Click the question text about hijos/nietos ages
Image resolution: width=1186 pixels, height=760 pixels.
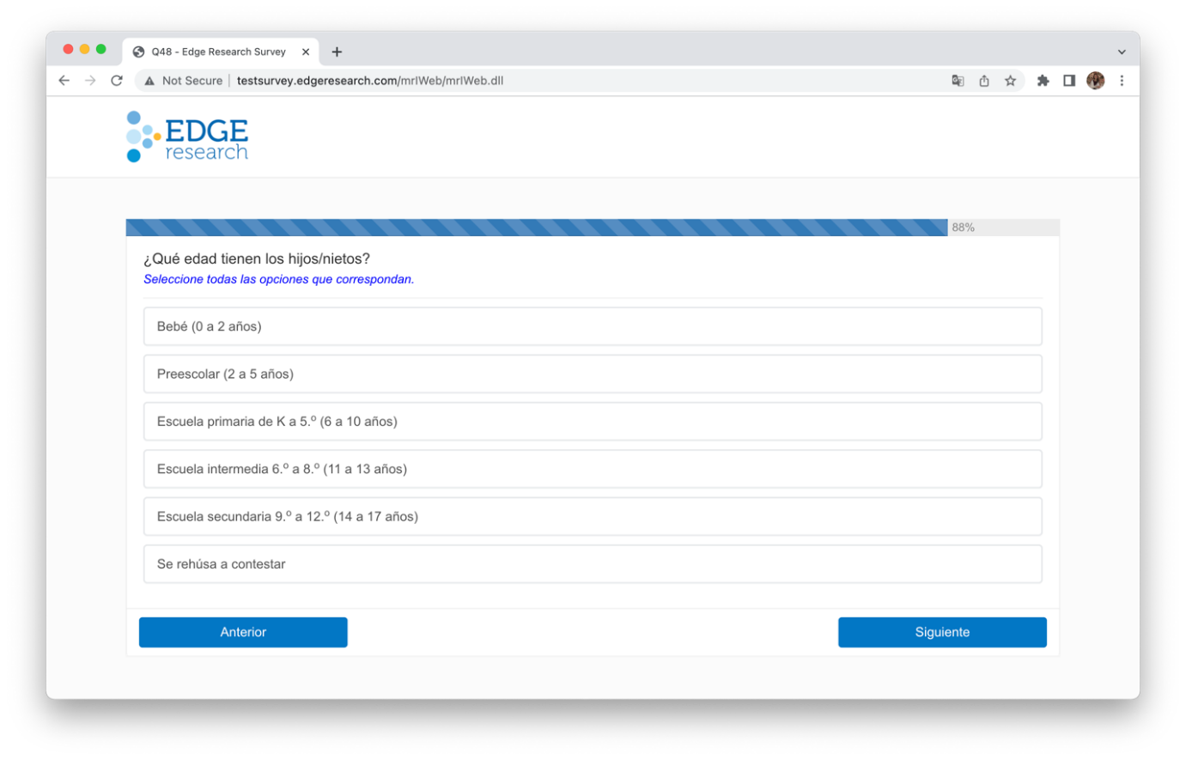pos(257,258)
